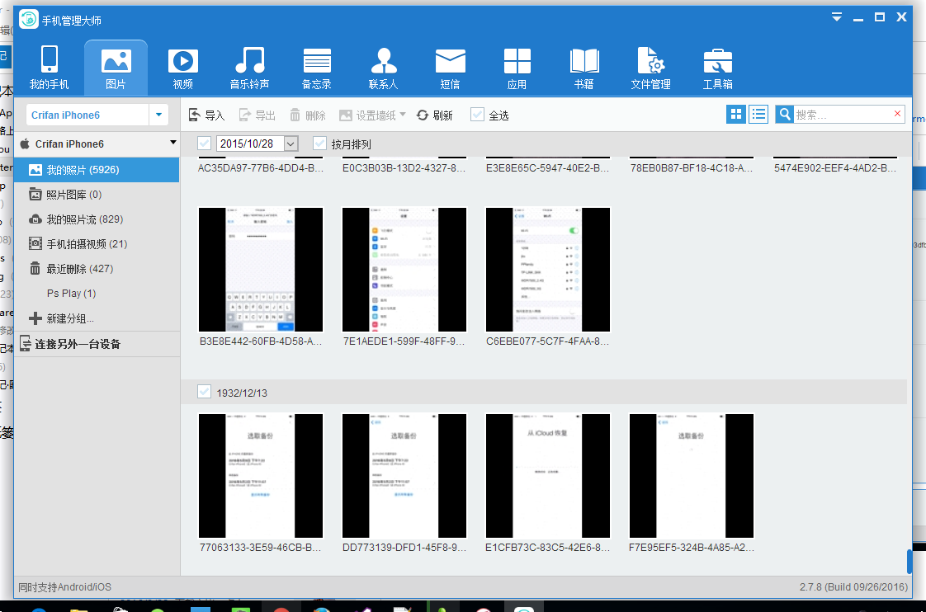The width and height of the screenshot is (926, 612).
Task: Toggle the 按月排列 sort by month checkbox
Action: [x=319, y=144]
